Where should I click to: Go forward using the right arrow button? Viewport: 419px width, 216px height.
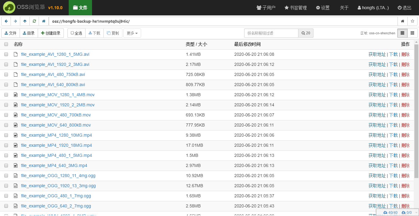pos(15,21)
